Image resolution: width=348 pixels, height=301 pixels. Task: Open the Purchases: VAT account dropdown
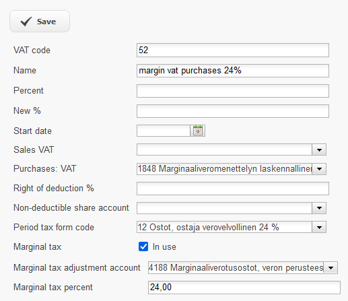(319, 169)
